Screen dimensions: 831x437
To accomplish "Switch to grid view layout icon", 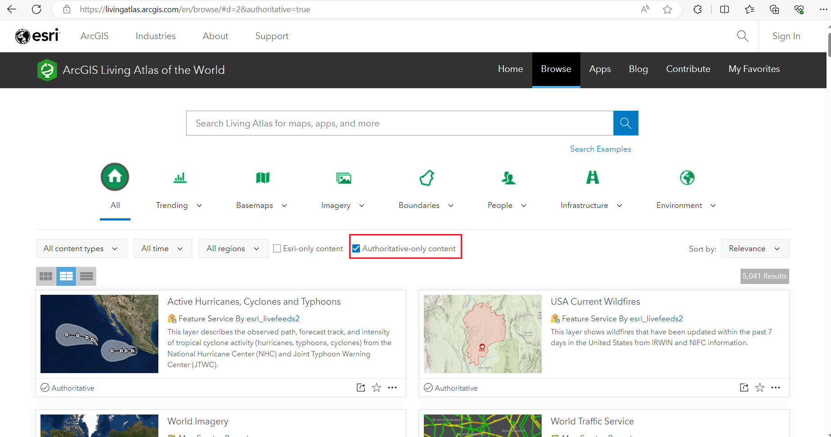I will click(x=46, y=276).
